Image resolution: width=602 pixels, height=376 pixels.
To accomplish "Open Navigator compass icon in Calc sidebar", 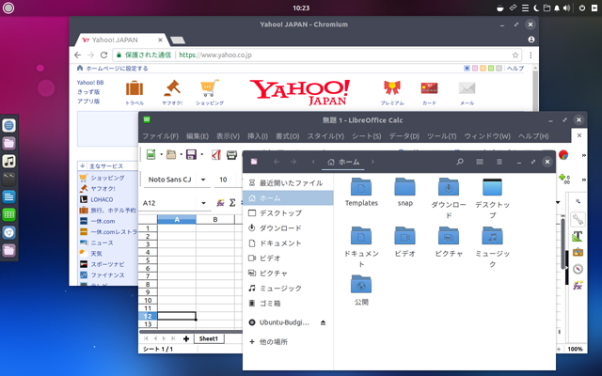I will coord(578,269).
